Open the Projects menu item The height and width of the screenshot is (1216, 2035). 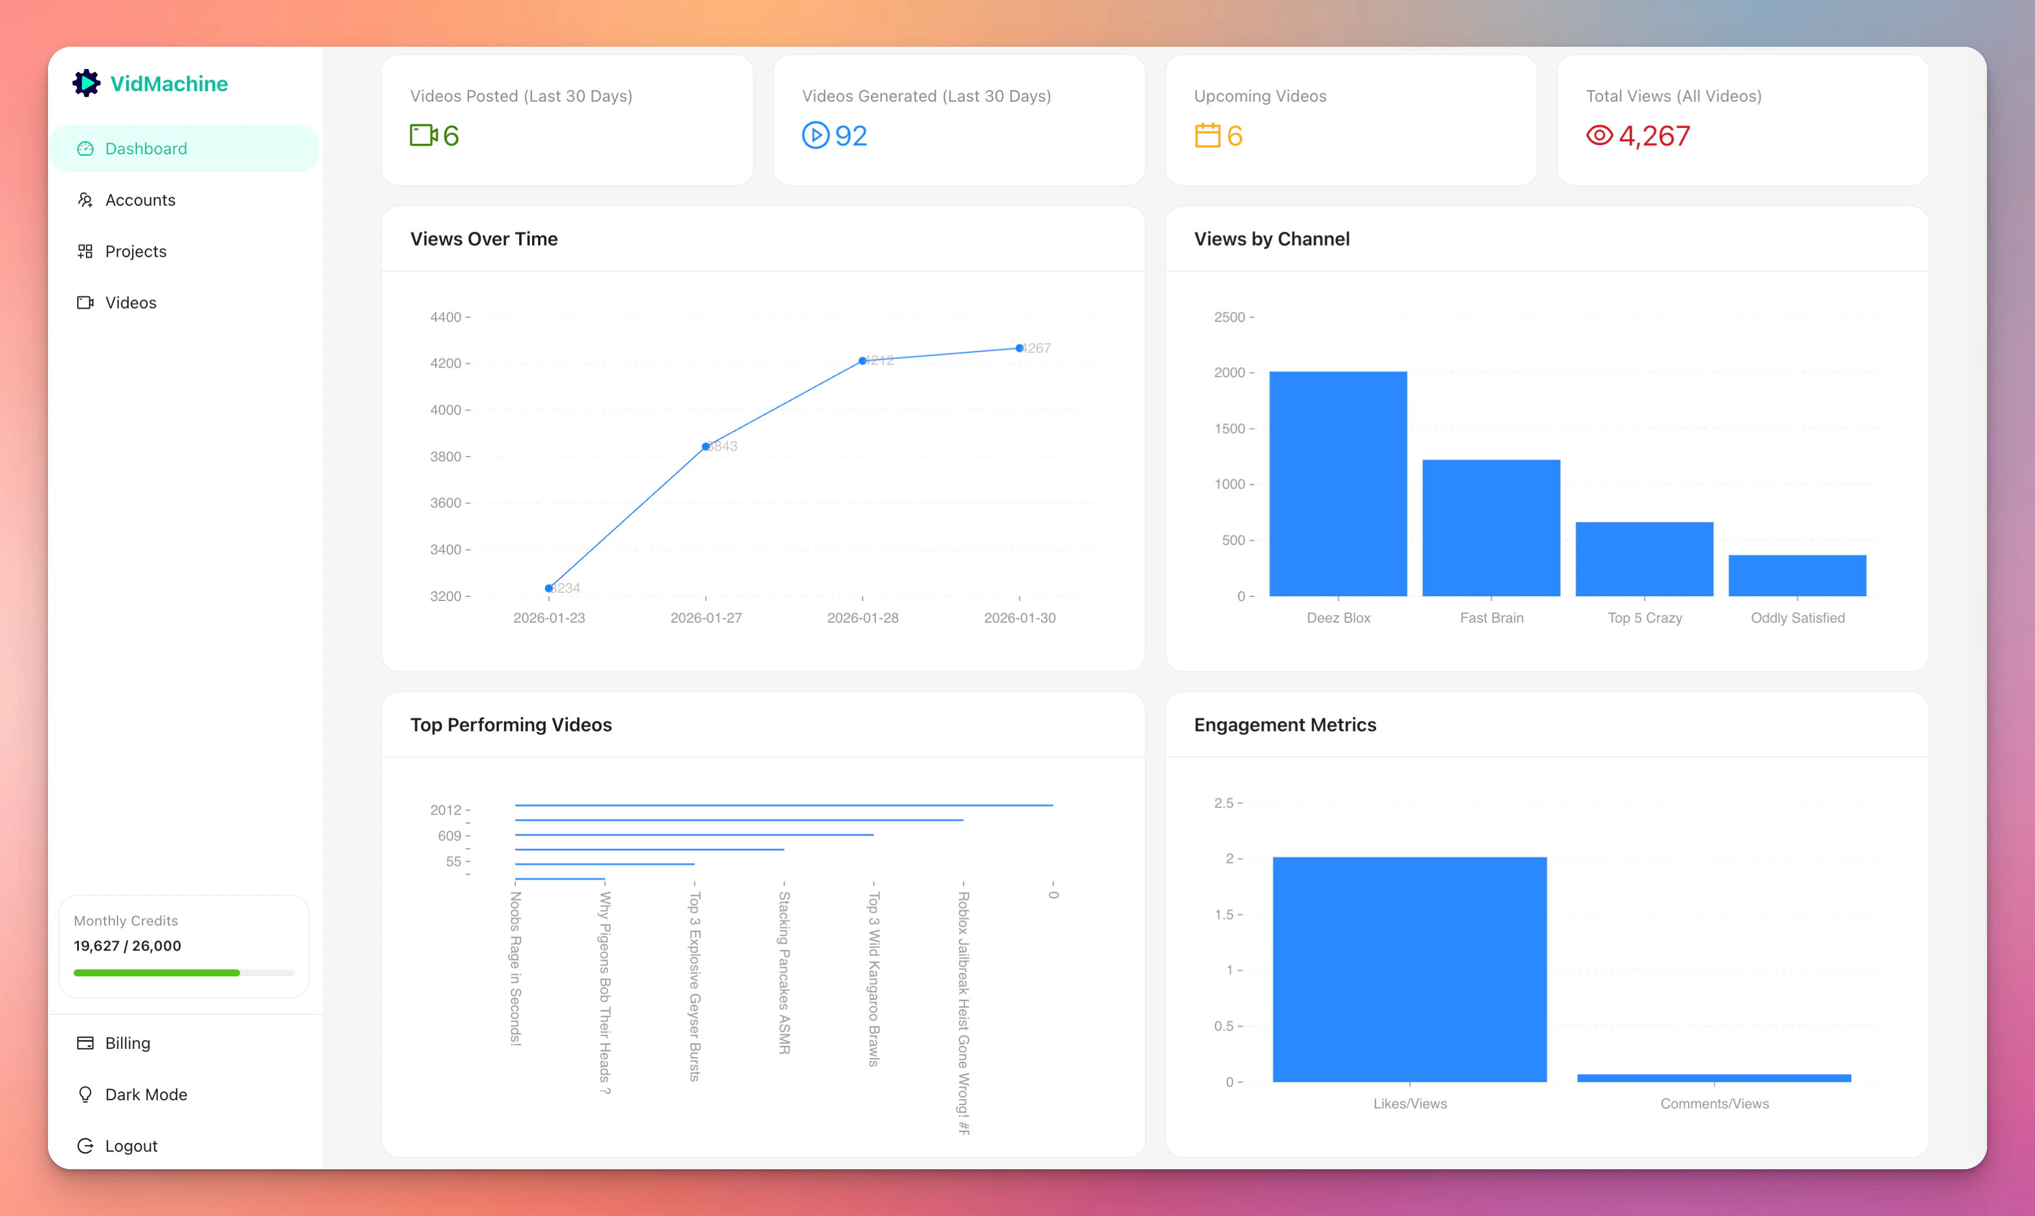tap(136, 251)
